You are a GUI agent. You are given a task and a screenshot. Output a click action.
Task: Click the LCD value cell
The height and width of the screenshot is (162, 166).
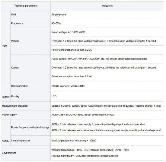(x=107, y=96)
